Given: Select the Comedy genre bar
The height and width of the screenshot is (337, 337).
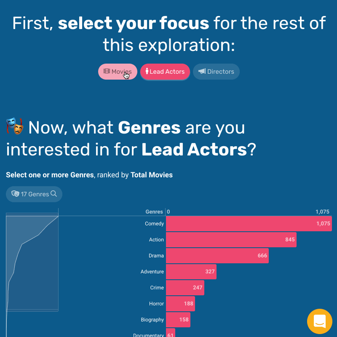Looking at the screenshot, I should pyautogui.click(x=249, y=224).
